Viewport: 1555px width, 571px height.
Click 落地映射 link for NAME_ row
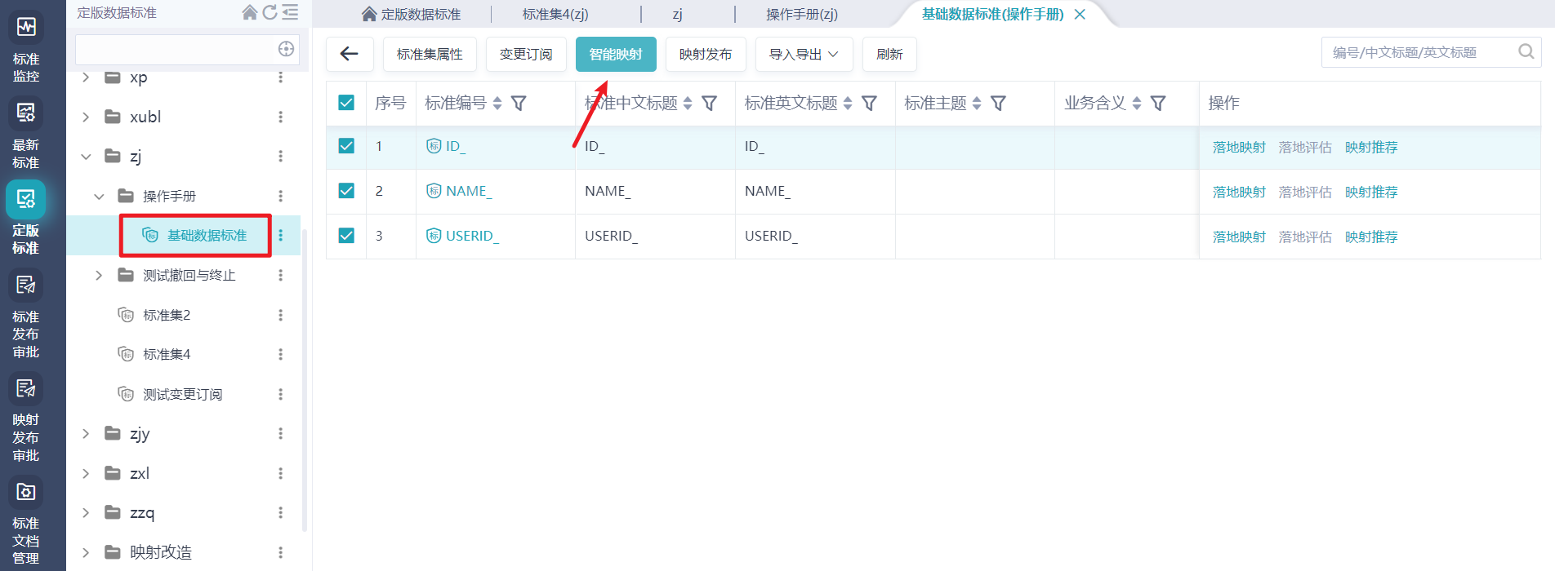coord(1238,193)
